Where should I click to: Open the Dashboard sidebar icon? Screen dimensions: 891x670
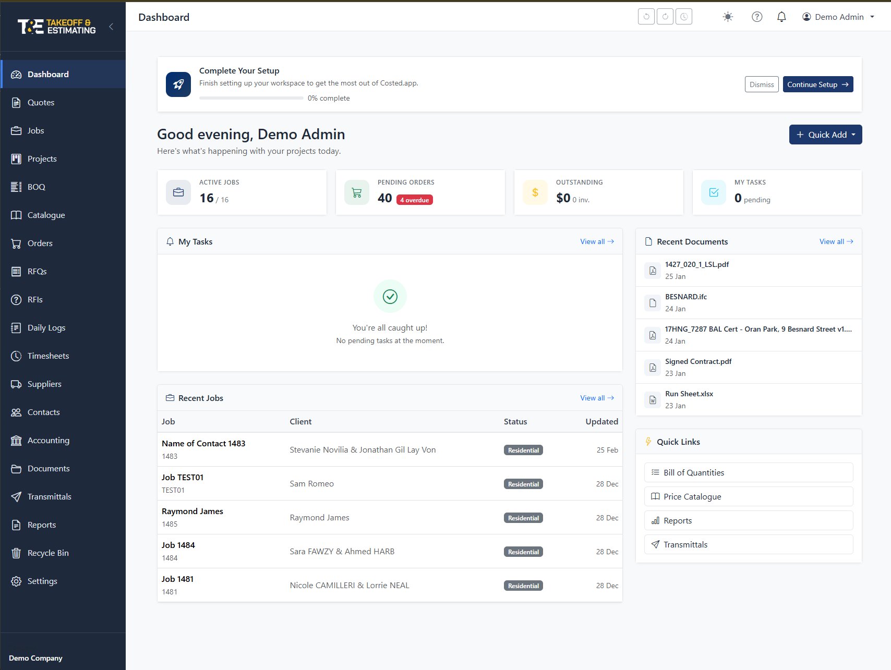[16, 75]
